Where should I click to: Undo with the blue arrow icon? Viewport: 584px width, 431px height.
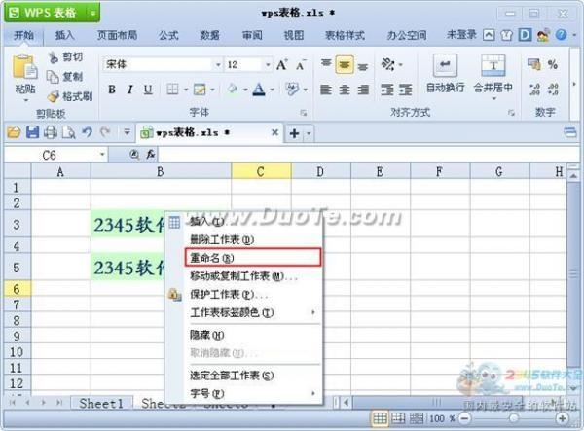(88, 132)
